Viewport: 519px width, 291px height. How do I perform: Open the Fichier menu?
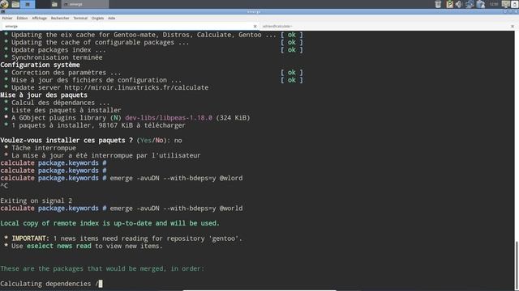point(7,18)
